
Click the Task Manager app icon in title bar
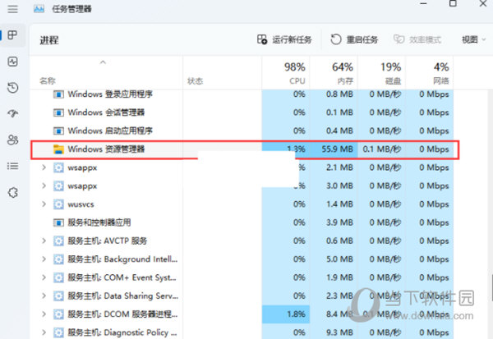click(39, 9)
